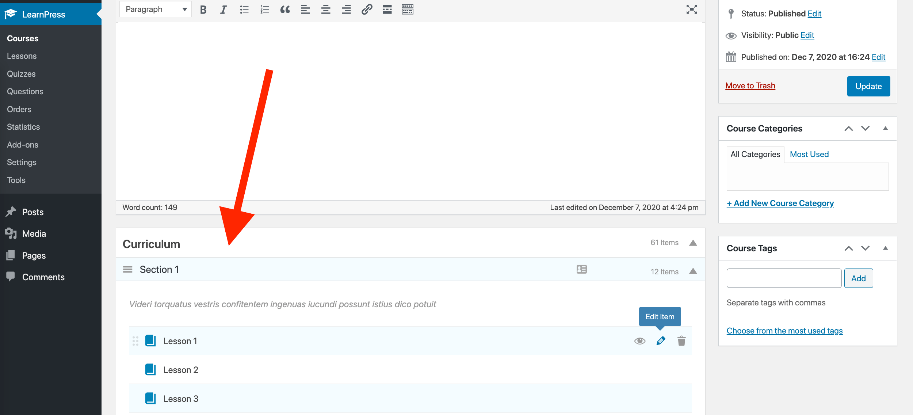The height and width of the screenshot is (415, 913).
Task: Click Move to Trash link
Action: coord(750,85)
